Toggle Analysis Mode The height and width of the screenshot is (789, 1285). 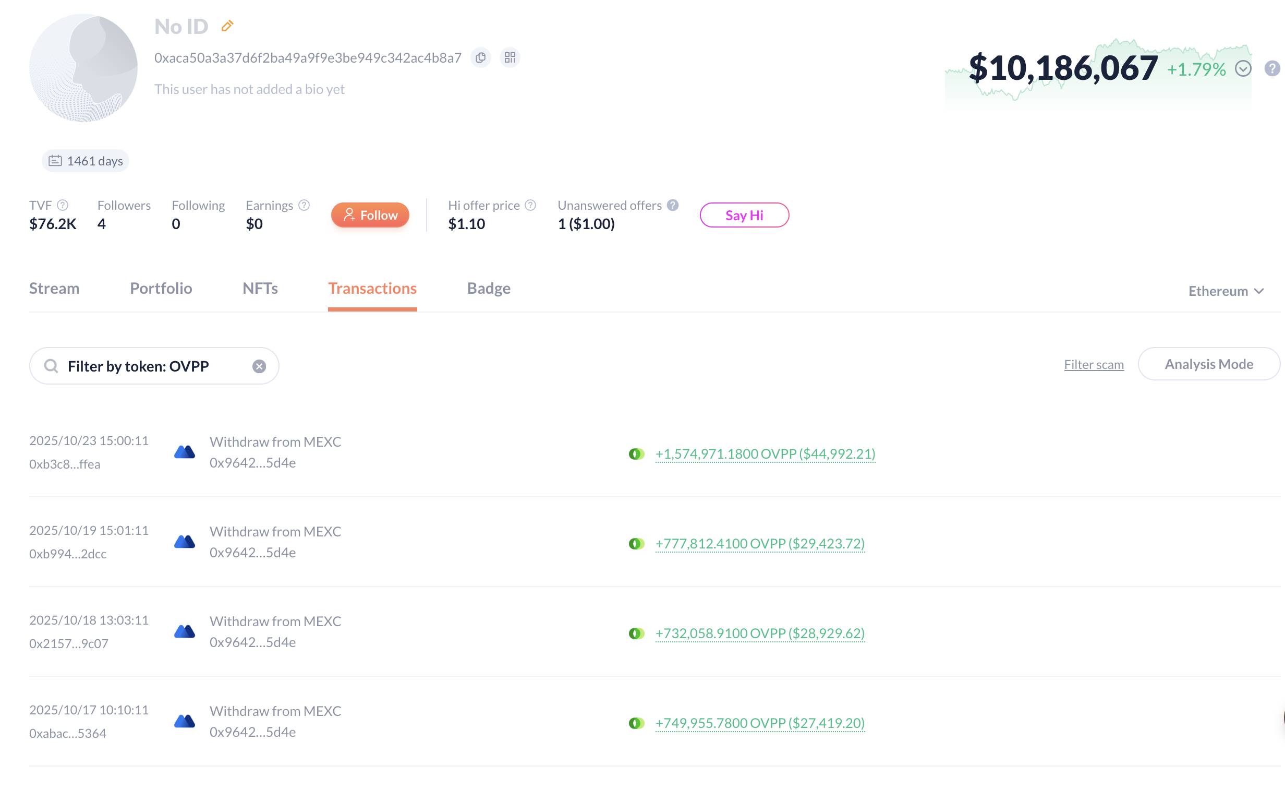(1208, 364)
